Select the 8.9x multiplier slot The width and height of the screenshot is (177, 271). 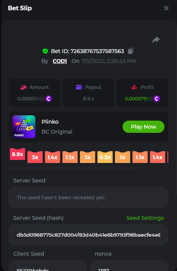click(18, 154)
